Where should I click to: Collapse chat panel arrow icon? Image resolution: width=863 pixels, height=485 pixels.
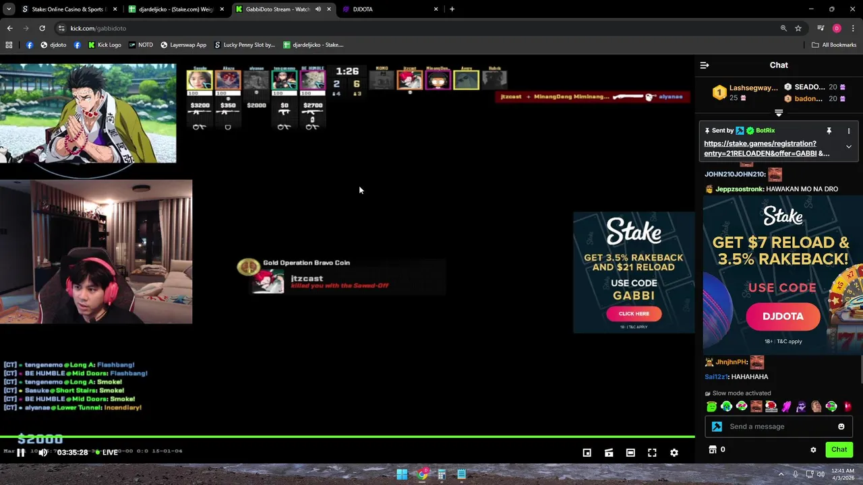click(705, 65)
